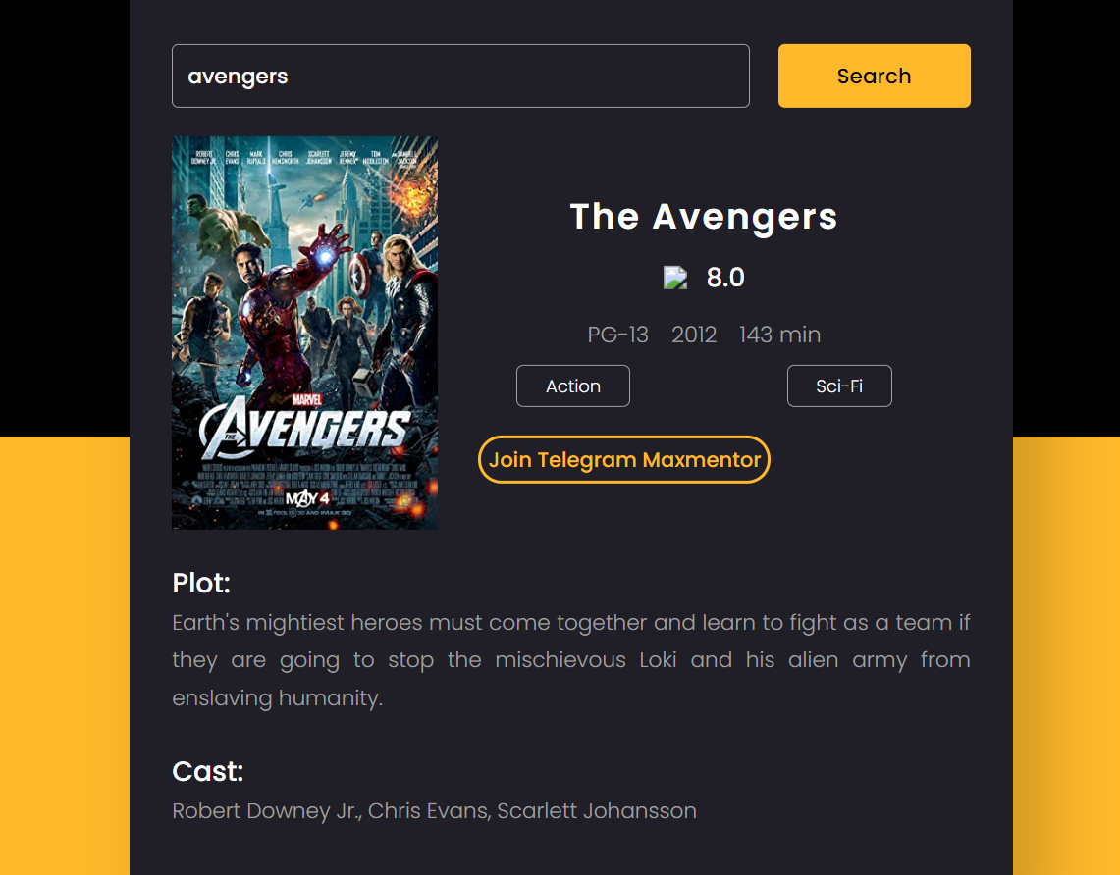Click the typed text 'avengers' in search
The height and width of the screenshot is (875, 1120).
click(x=238, y=76)
